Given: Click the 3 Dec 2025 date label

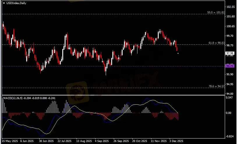Looking at the screenshot, I should [x=176, y=141].
